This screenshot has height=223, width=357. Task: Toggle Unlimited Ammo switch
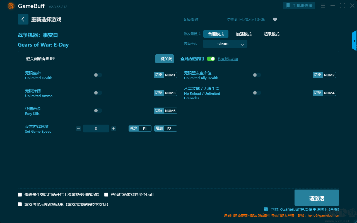point(98,93)
